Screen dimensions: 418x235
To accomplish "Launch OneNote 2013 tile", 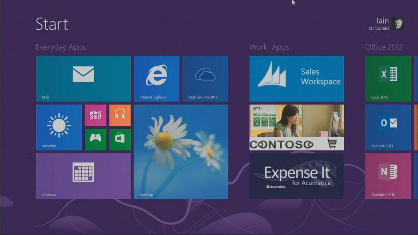I will 388,176.
